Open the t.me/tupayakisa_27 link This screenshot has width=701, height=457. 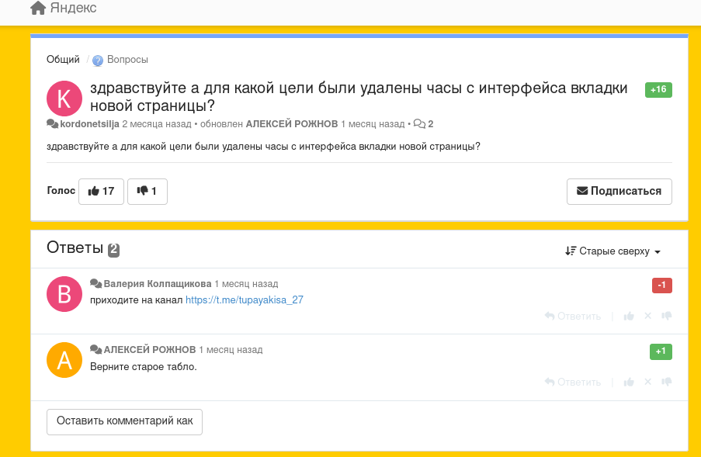tap(244, 299)
